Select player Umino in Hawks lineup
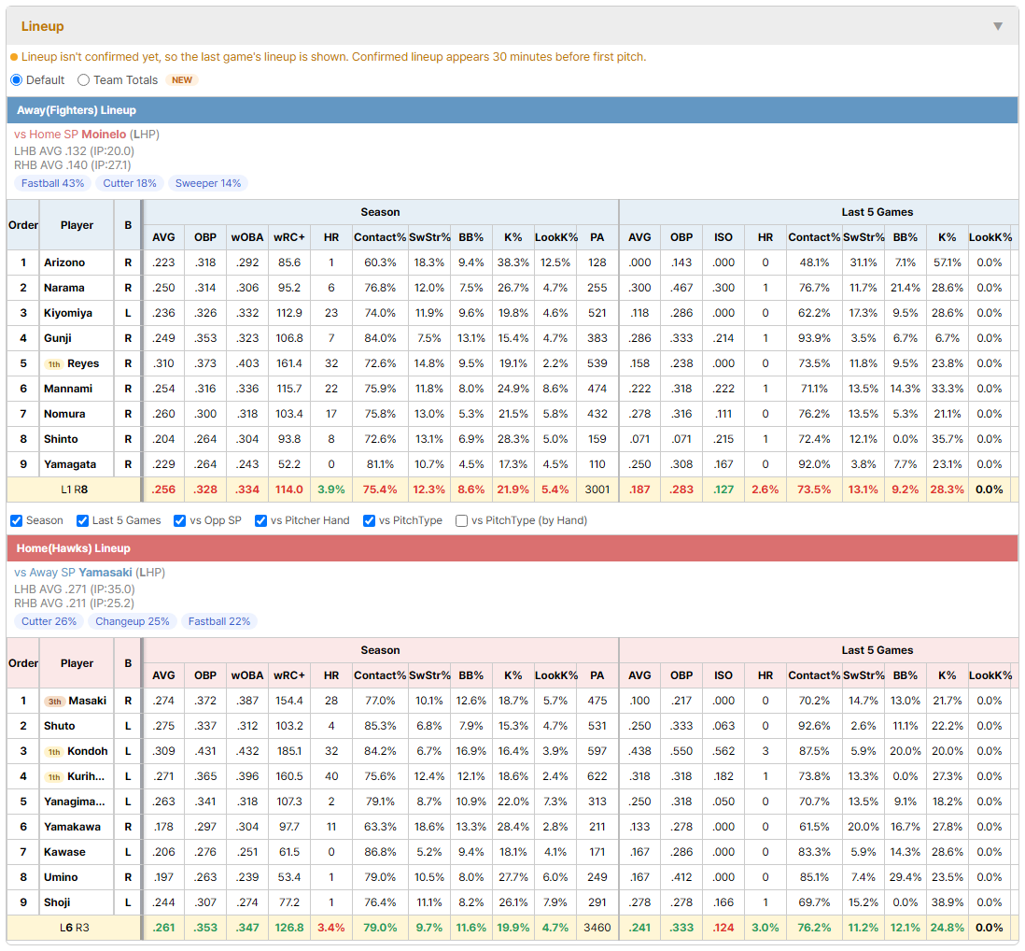Screen dimensions: 1025x951 (61, 877)
